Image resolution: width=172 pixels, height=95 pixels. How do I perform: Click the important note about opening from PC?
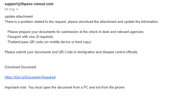[x=65, y=87]
